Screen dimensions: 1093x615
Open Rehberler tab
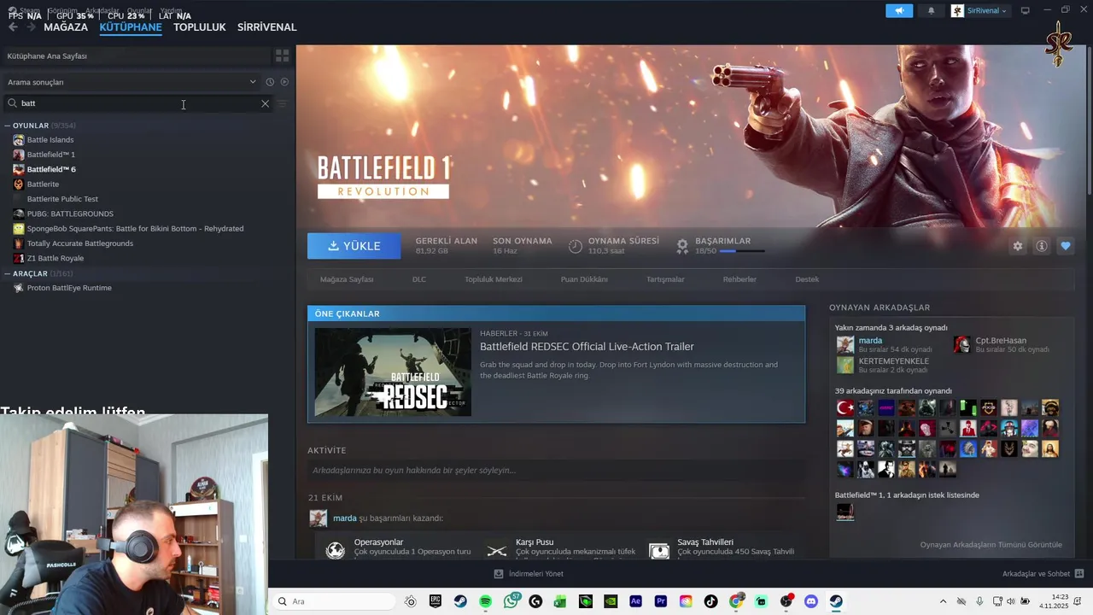pos(739,279)
